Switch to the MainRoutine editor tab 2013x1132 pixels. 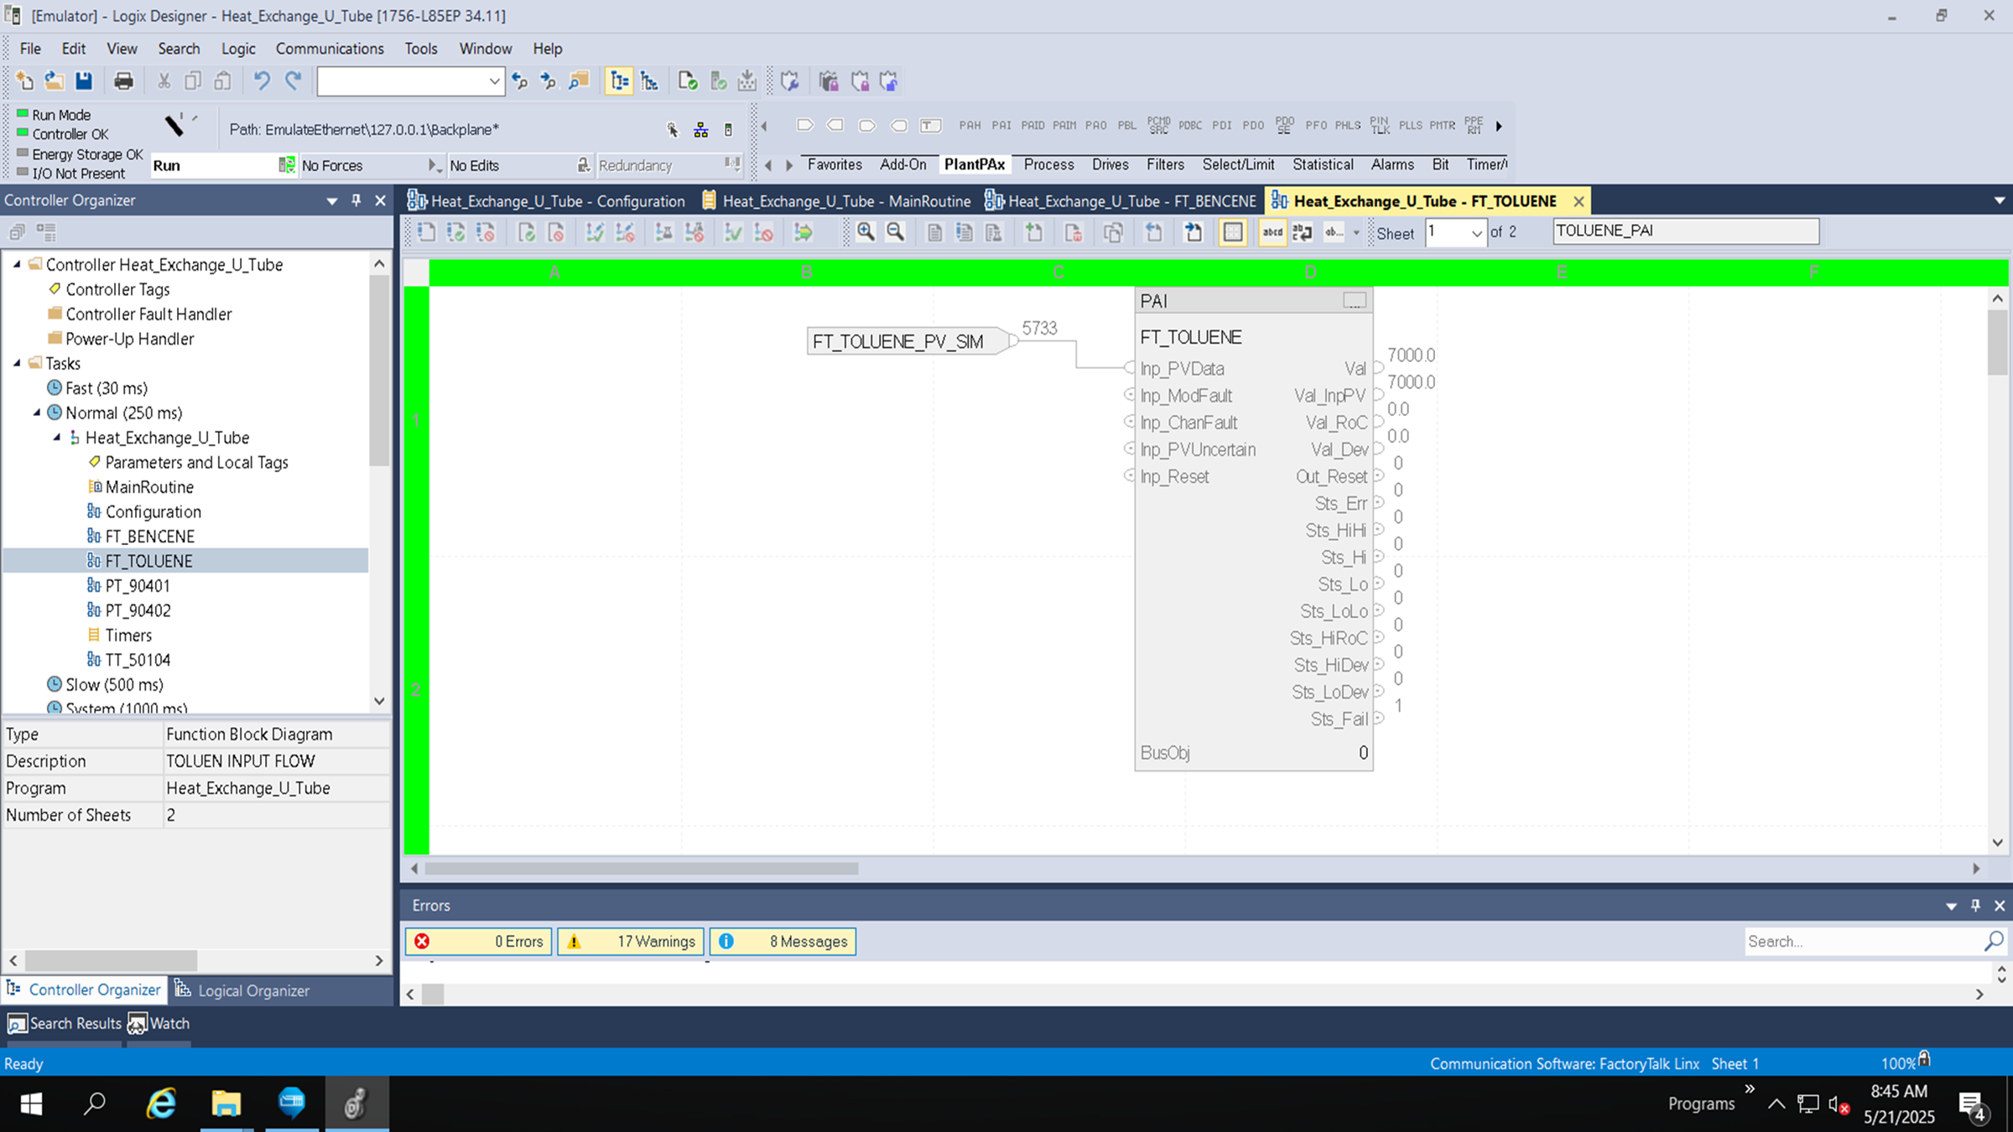tap(836, 201)
